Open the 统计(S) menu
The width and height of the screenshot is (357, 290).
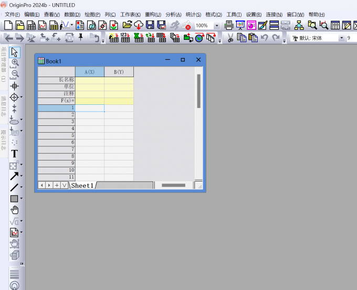(x=193, y=15)
